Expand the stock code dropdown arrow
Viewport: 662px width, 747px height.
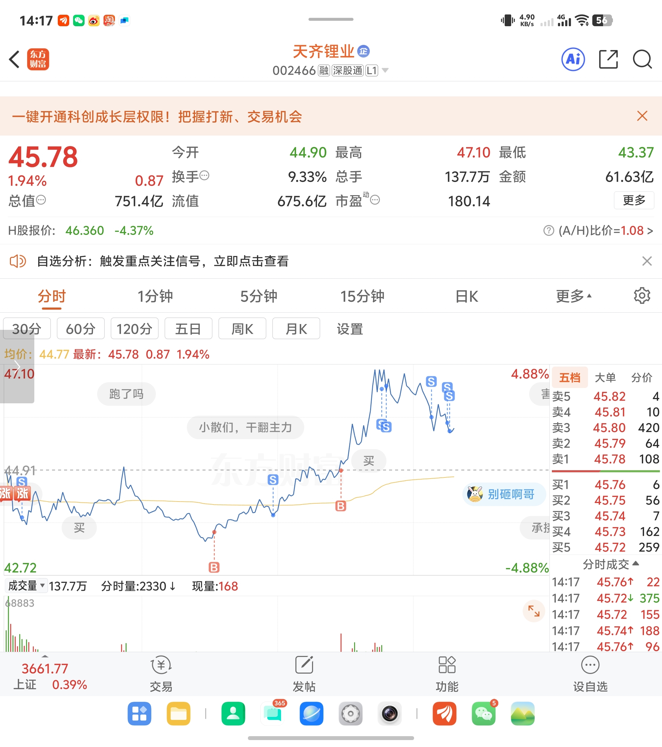(x=385, y=70)
